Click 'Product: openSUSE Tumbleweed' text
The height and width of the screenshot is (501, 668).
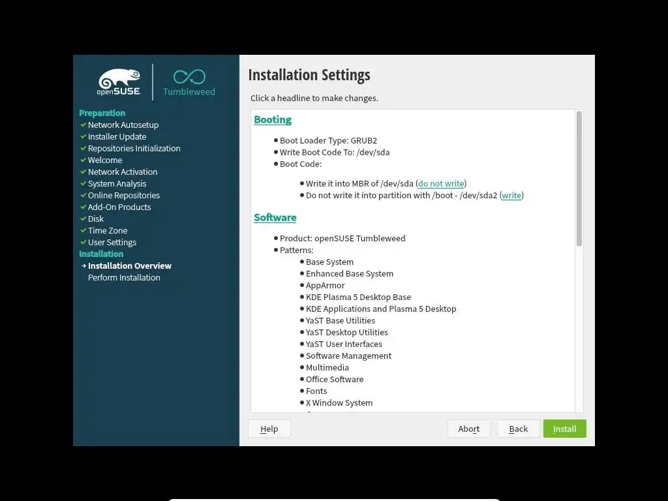pyautogui.click(x=342, y=238)
